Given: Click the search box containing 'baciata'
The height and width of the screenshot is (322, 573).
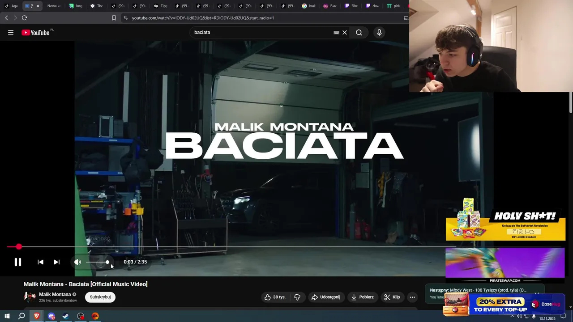Looking at the screenshot, I should point(262,32).
